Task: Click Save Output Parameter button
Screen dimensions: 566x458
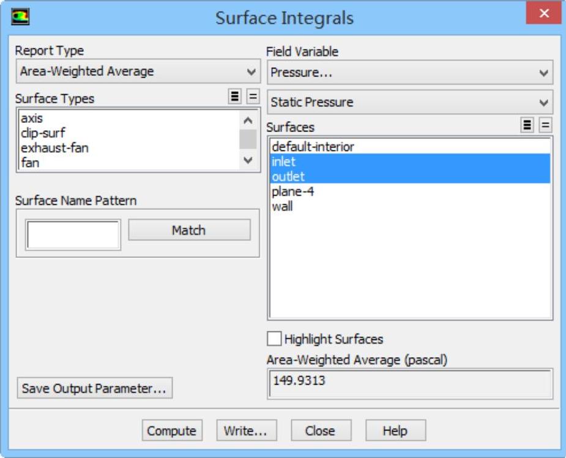Action: (x=94, y=388)
